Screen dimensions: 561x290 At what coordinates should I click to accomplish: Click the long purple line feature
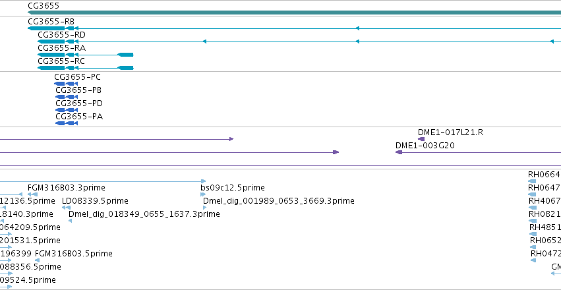pos(281,166)
